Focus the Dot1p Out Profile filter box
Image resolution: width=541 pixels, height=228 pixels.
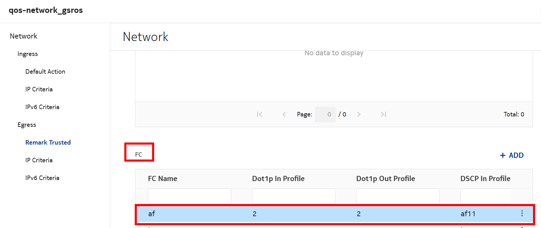[398, 196]
